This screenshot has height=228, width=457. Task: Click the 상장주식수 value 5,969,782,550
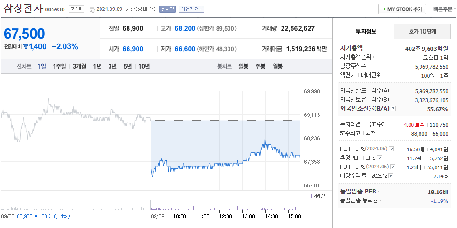click(432, 67)
